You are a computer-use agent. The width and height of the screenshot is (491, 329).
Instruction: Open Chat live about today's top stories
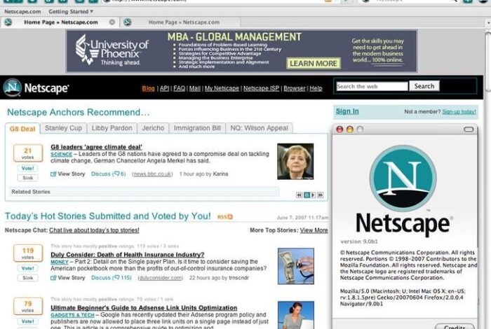[94, 230]
